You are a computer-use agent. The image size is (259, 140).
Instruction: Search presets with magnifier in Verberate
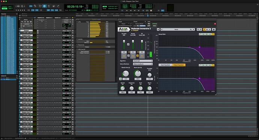point(191,30)
